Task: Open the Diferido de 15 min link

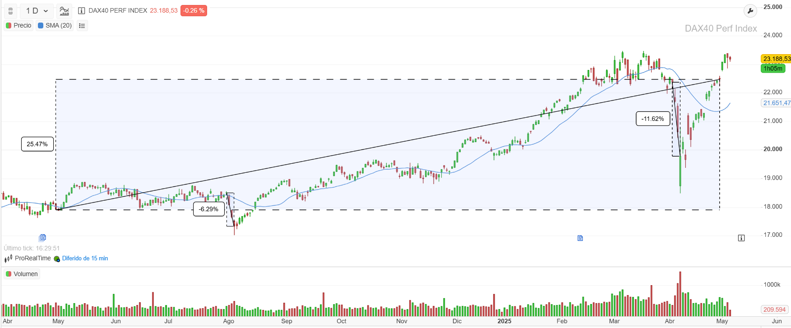Action: point(85,258)
